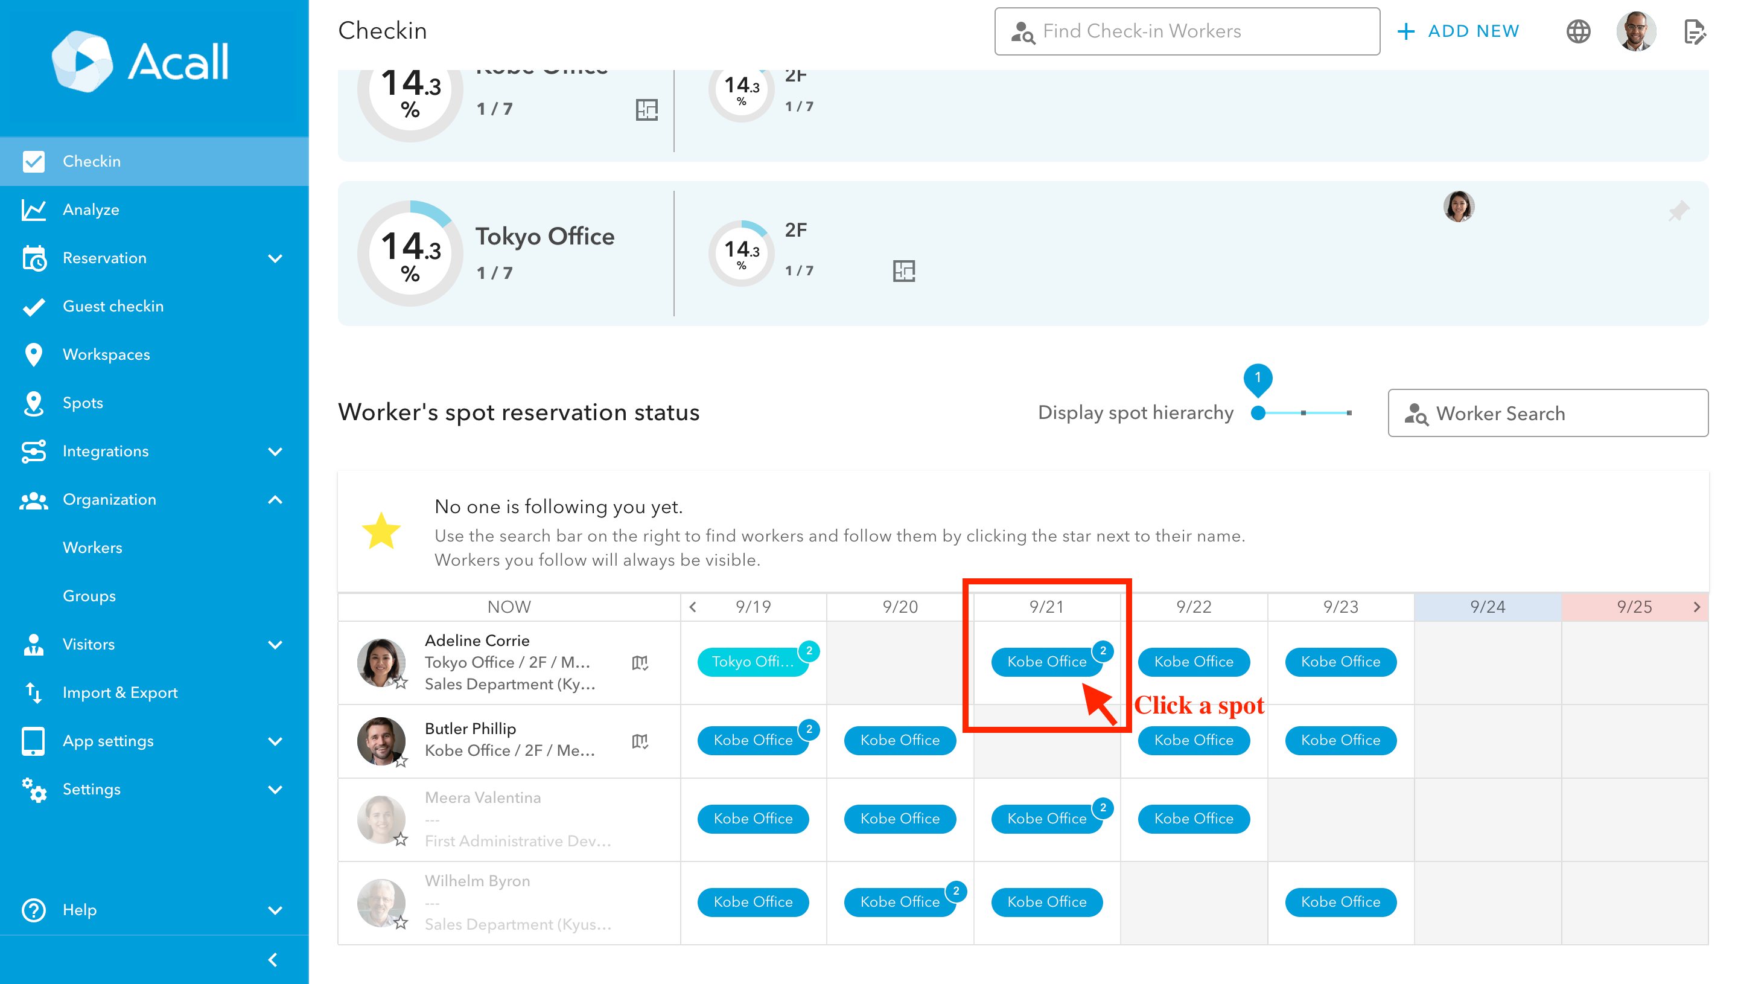Open the map icon beside Butler Phillip
Image resolution: width=1738 pixels, height=984 pixels.
640,741
